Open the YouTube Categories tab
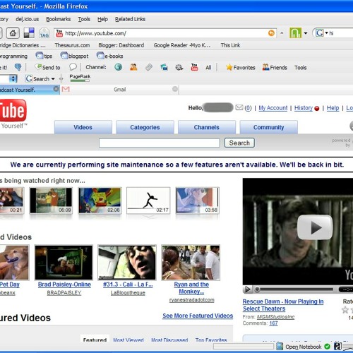The image size is (353, 353). click(145, 127)
